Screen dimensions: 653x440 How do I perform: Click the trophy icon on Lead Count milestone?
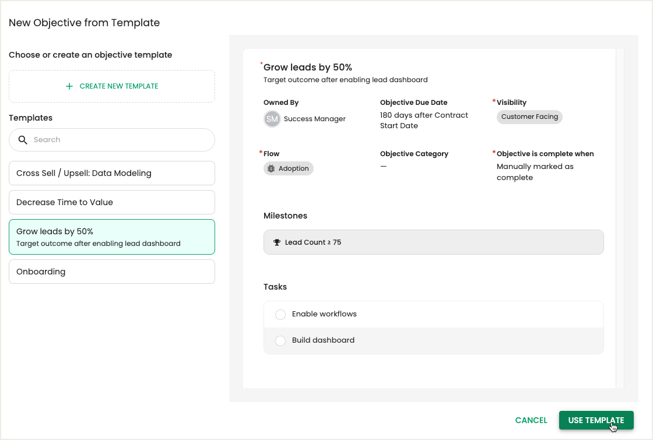click(276, 242)
